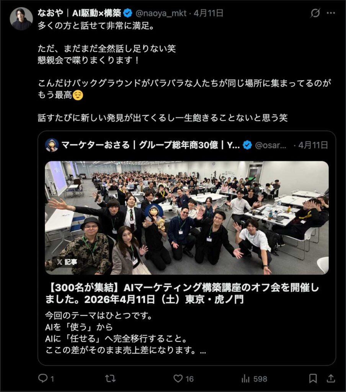Open the post's 4月11日 timestamp
The image size is (346, 392).
pos(209,13)
